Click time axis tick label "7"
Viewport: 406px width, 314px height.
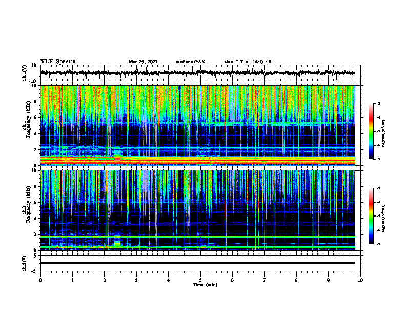(x=265, y=280)
